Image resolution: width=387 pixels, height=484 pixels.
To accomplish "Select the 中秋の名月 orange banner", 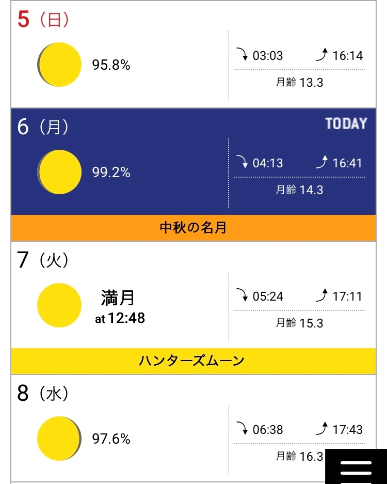I will coord(193,228).
